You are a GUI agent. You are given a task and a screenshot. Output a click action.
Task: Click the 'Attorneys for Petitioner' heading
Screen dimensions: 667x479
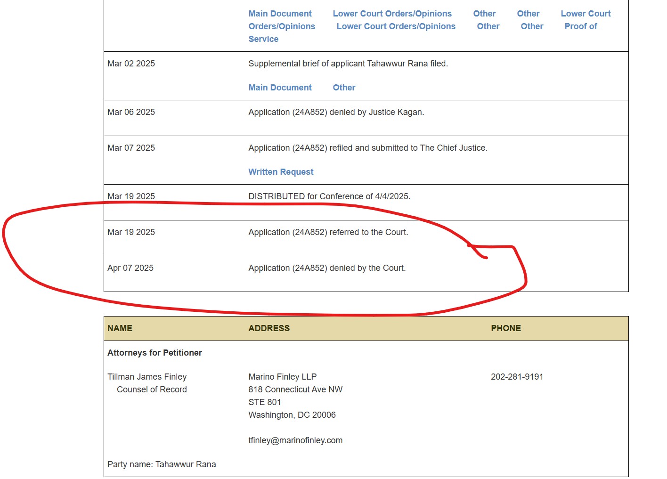155,353
